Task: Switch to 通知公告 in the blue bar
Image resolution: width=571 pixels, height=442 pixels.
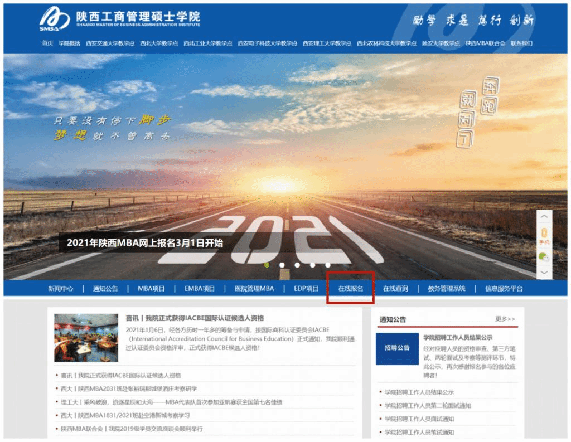Action: tap(105, 289)
